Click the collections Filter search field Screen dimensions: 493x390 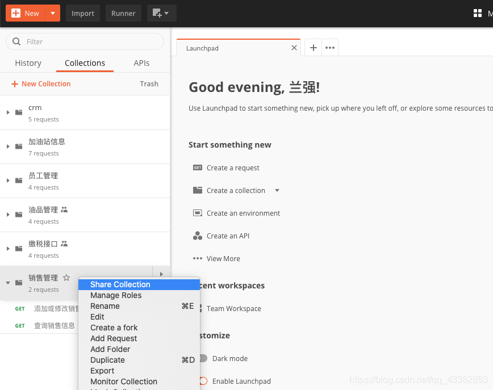85,41
